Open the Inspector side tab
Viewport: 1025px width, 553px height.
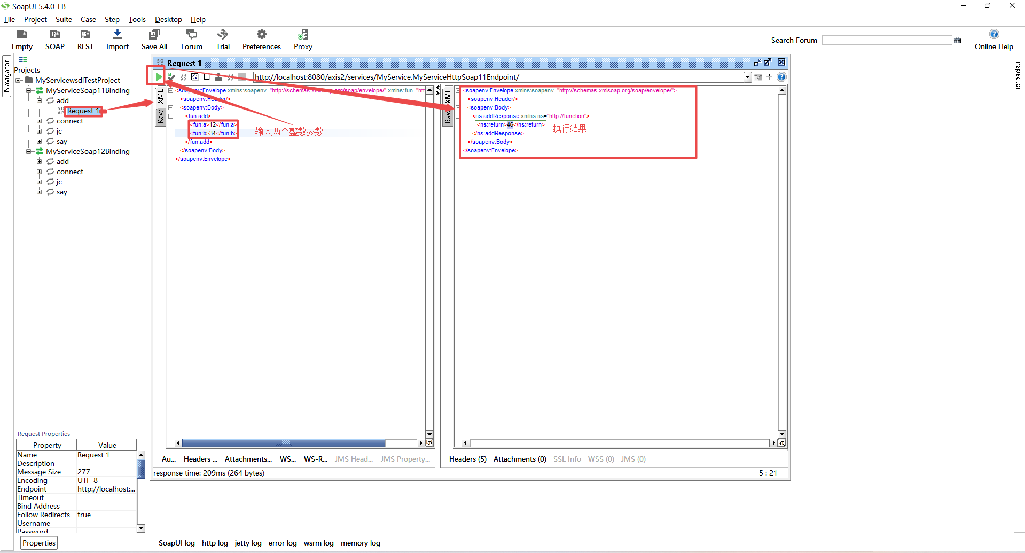(x=1019, y=74)
